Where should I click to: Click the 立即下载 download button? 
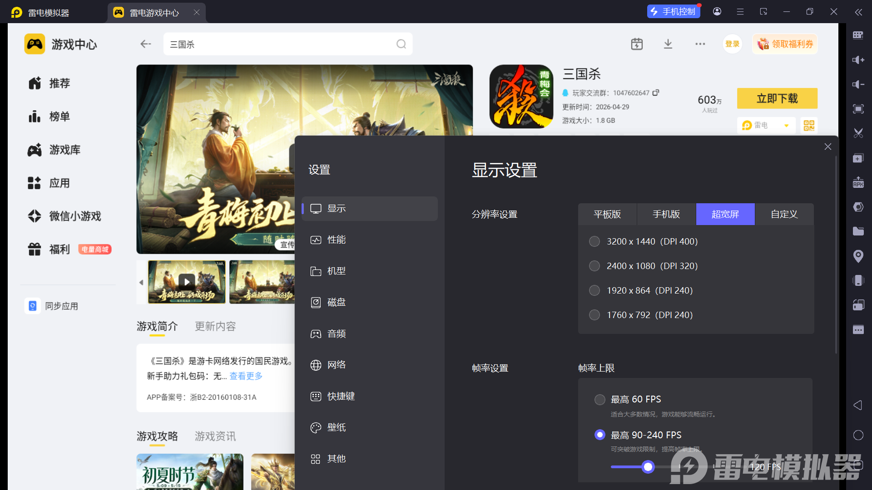tap(777, 98)
